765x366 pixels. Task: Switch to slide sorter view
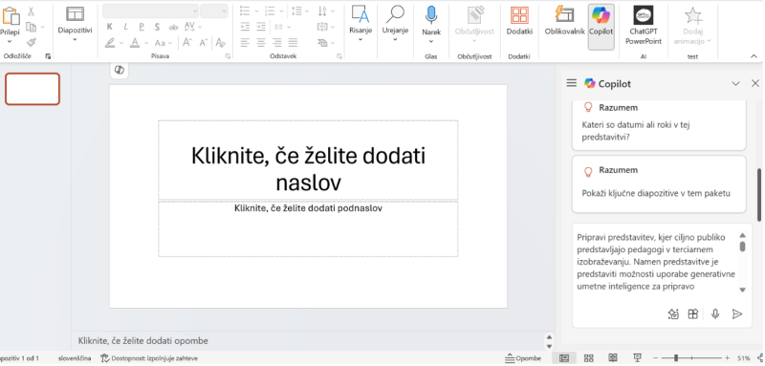(589, 358)
